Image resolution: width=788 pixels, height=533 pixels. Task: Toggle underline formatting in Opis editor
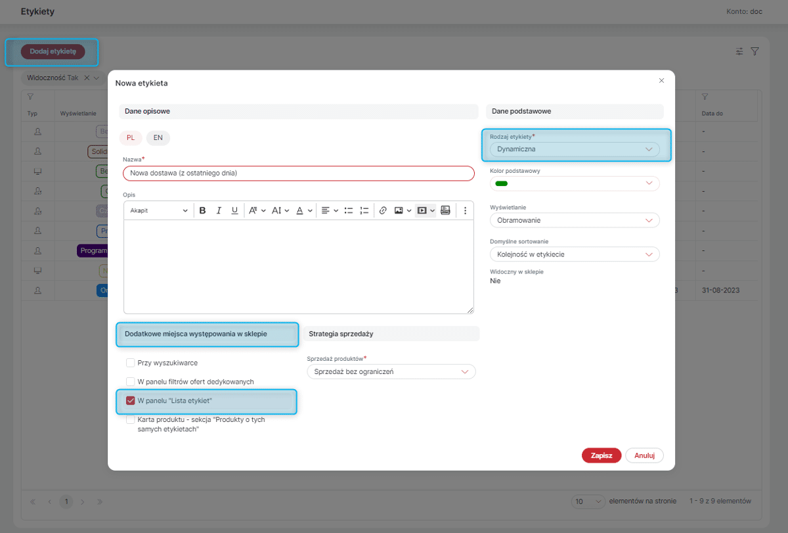click(234, 210)
